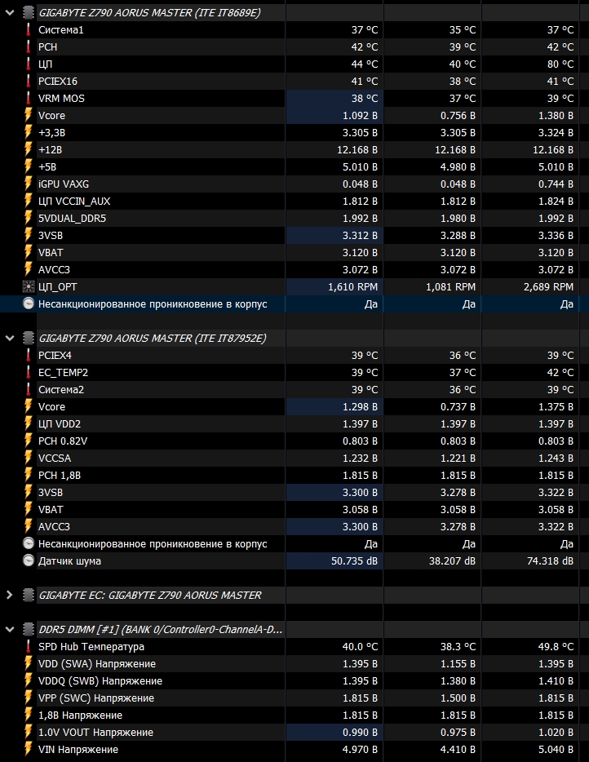Viewport: 589px width, 762px height.
Task: Click the thermometer icon next to VRM MOS
Action: coord(28,98)
